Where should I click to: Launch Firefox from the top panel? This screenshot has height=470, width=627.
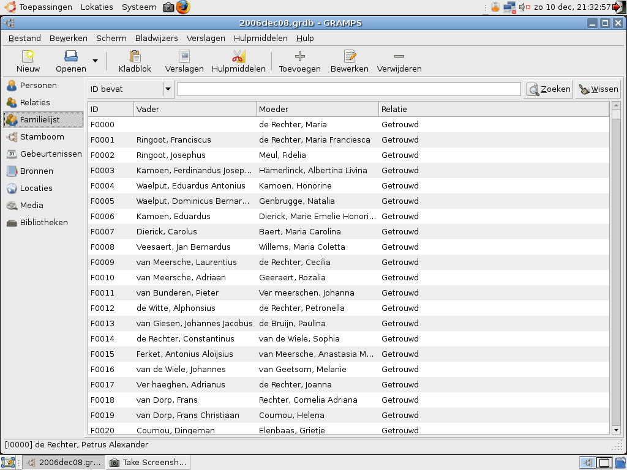click(182, 7)
